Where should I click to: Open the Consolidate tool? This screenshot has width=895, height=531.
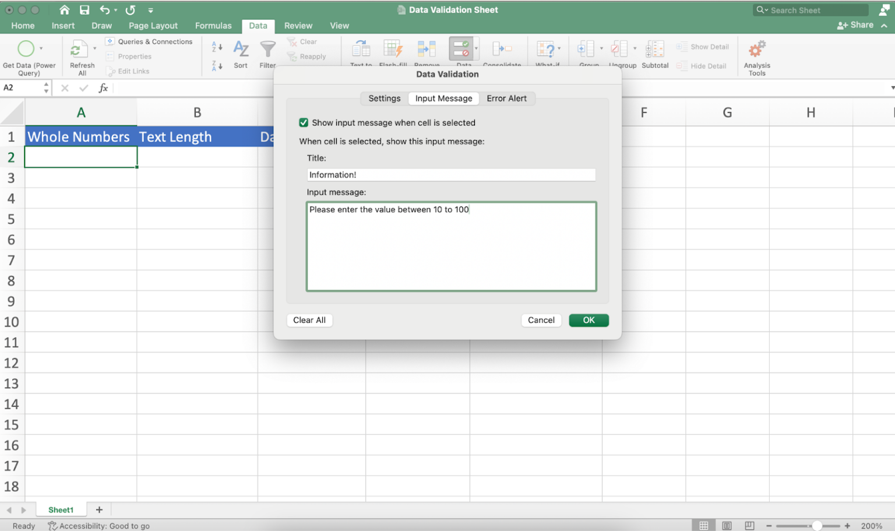coord(502,52)
